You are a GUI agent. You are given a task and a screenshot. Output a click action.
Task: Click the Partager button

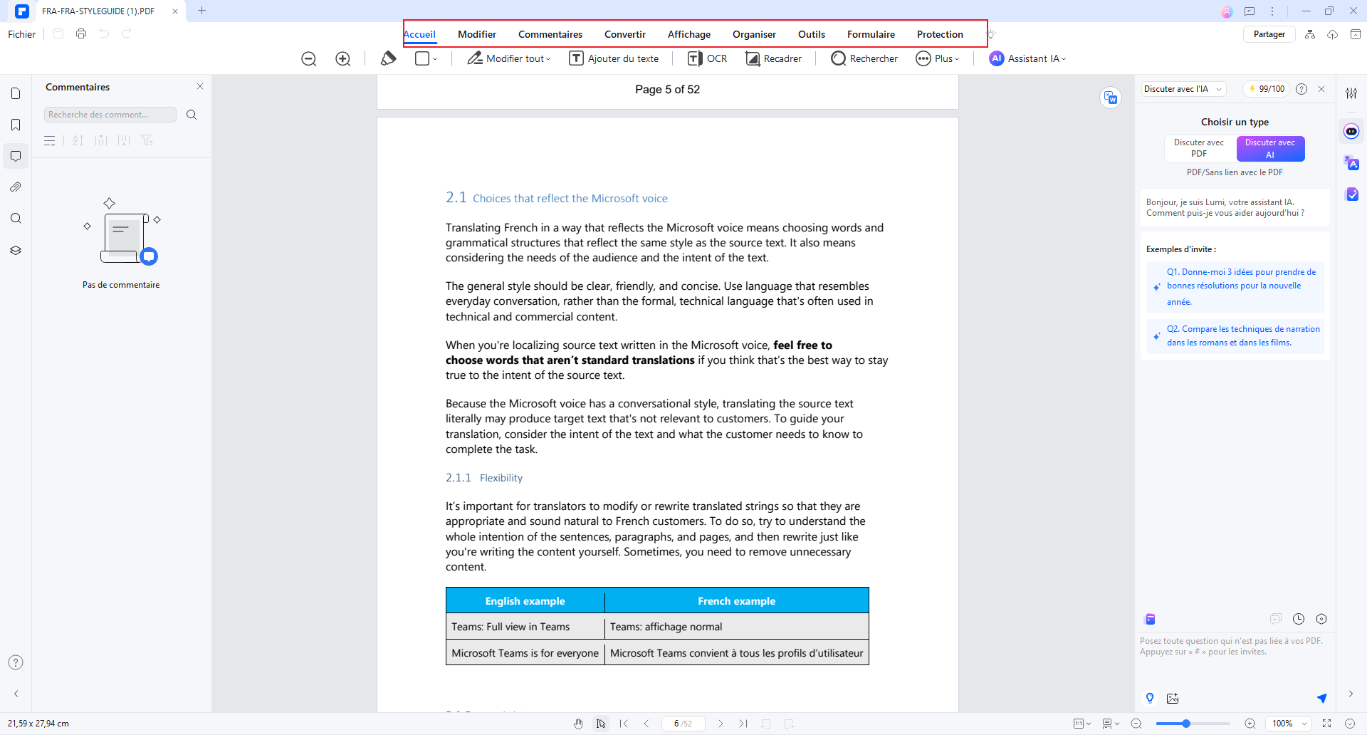[x=1269, y=34]
